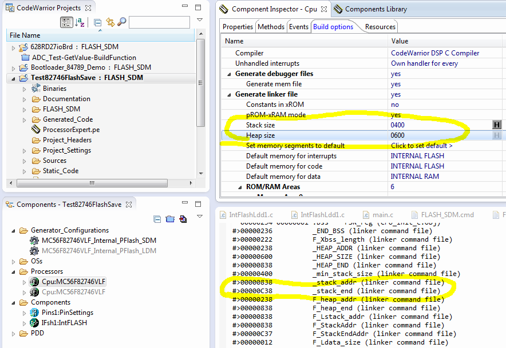
Task: Minimize the Components panel
Action: [x=185, y=203]
